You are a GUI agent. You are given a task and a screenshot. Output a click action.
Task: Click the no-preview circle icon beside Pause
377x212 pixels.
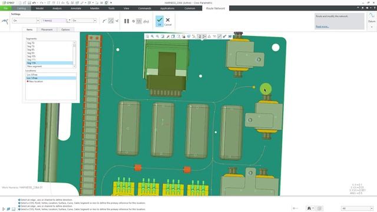134,21
